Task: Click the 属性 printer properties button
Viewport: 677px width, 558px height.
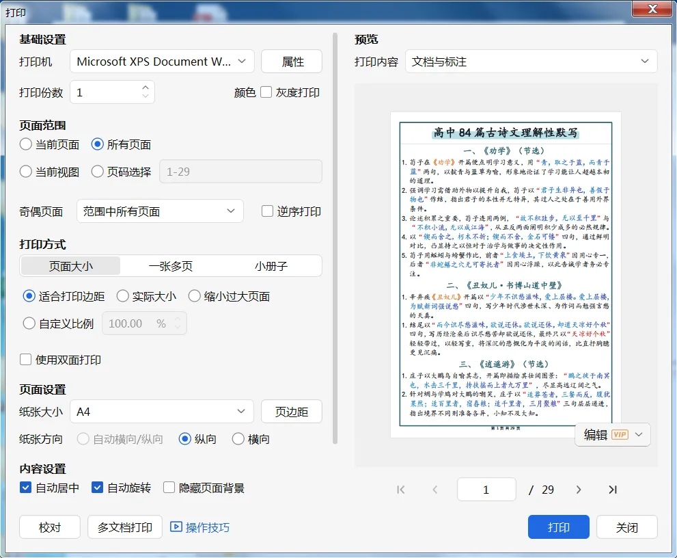Action: click(292, 62)
